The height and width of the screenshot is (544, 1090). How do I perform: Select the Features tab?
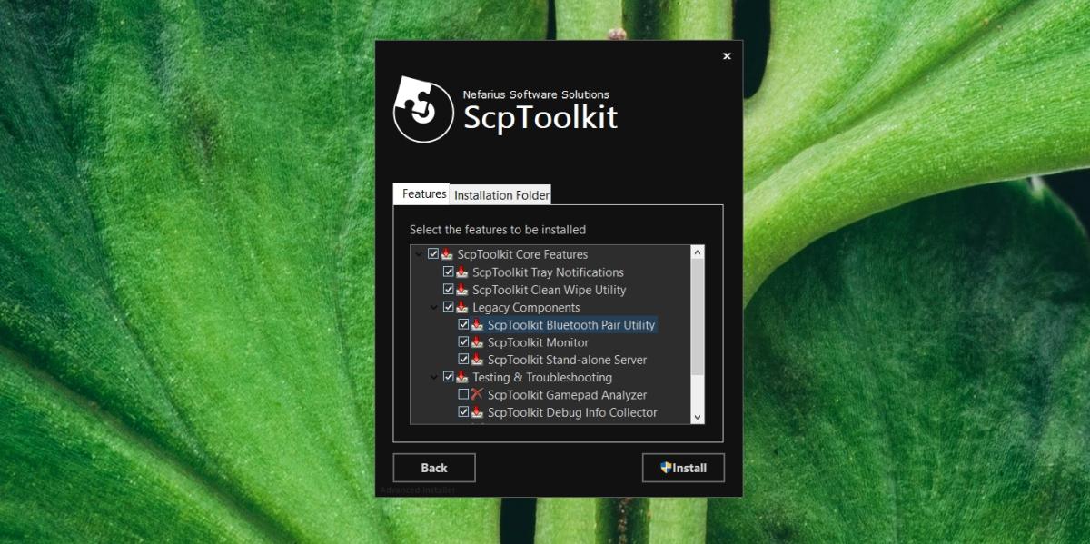pos(424,194)
